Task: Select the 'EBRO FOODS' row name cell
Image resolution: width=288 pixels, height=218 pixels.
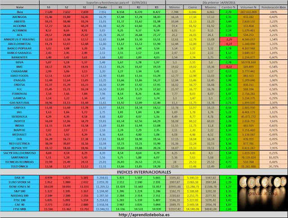Action: [x=20, y=76]
